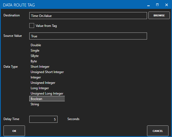Screen dimensions: 172x137
Task: Click the Destination text field
Action: click(88, 16)
